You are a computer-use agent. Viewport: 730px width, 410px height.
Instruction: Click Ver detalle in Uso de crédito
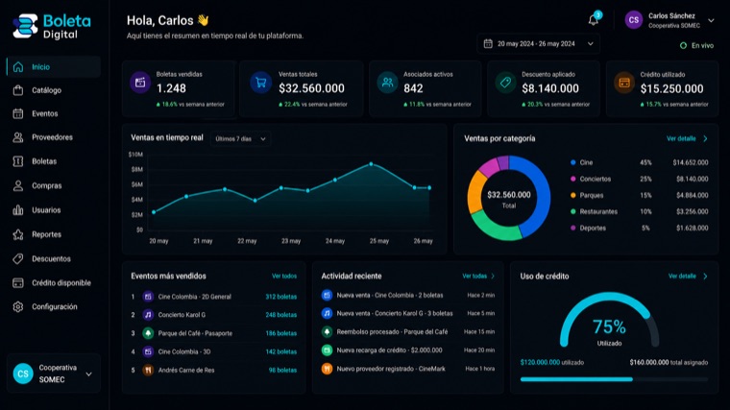pyautogui.click(x=688, y=276)
